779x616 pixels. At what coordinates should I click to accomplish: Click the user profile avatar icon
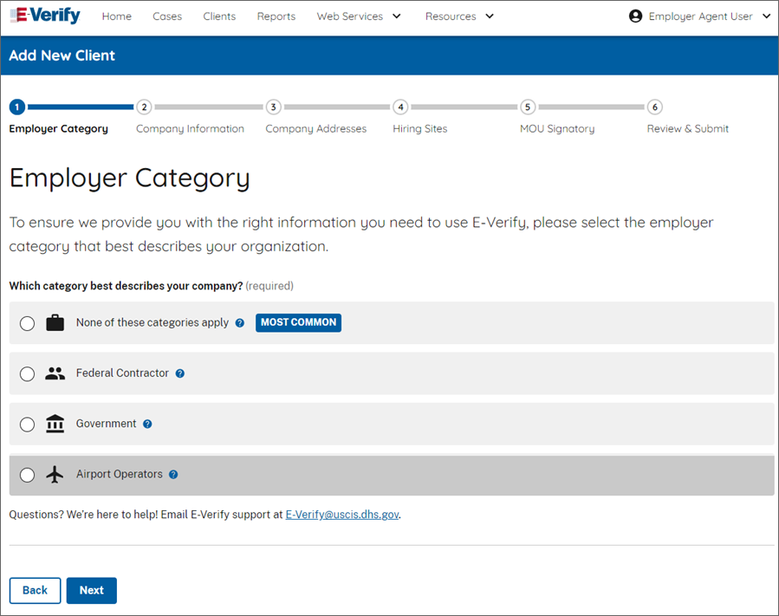tap(635, 16)
